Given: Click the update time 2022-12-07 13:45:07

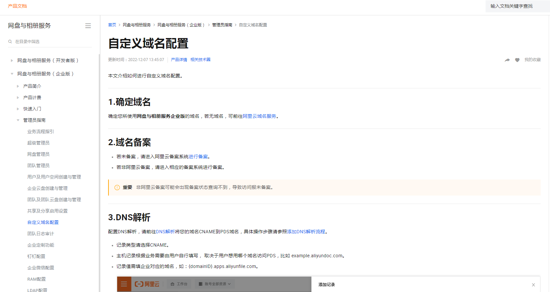Looking at the screenshot, I should [146, 60].
